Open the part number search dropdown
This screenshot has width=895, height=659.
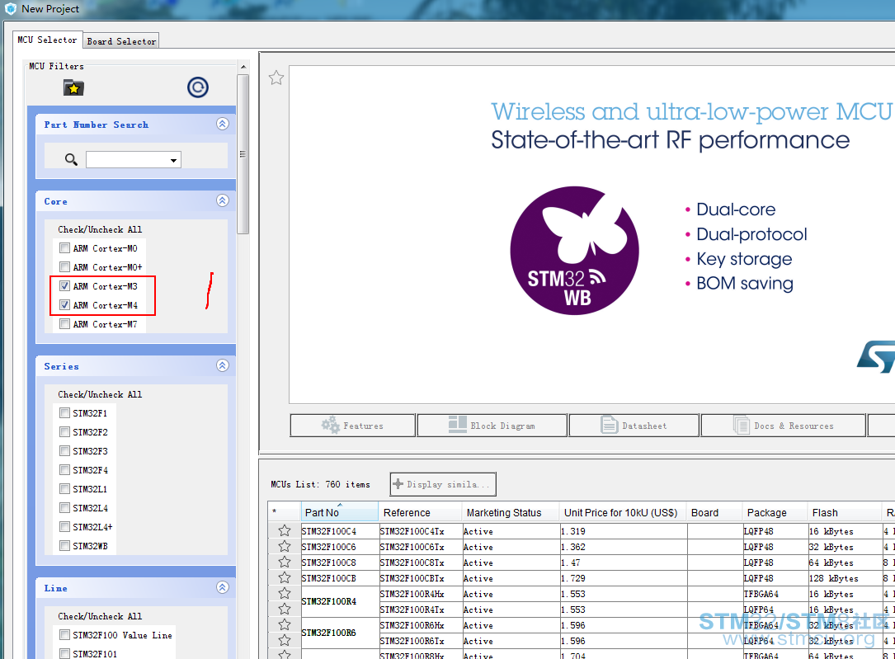pos(173,160)
